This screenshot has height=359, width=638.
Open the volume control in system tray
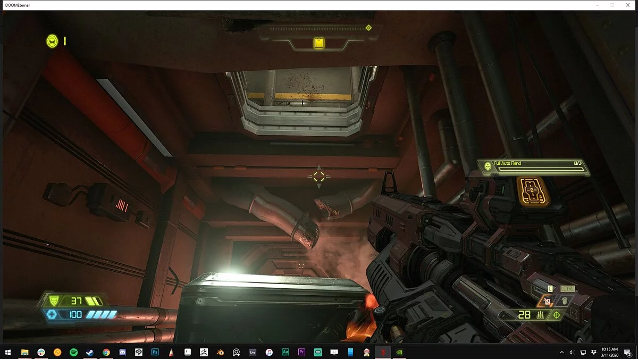(x=572, y=352)
